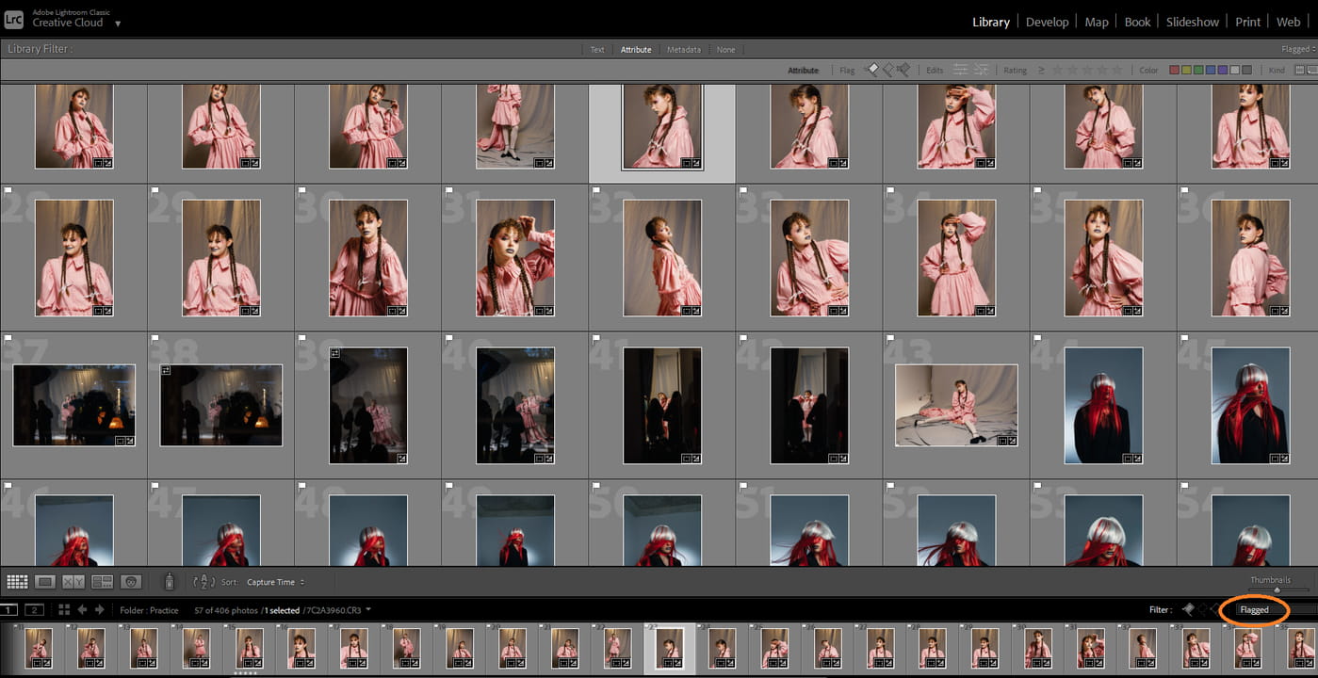Switch to the Develop module

(x=1047, y=22)
